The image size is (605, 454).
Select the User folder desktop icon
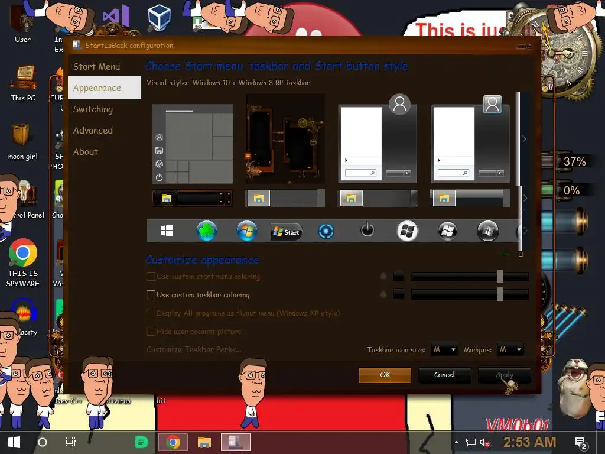23,25
